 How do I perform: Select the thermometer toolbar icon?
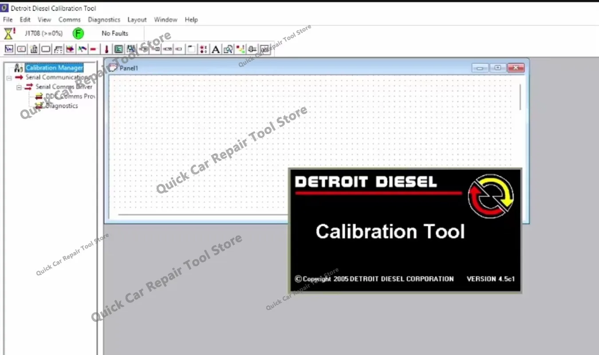click(106, 49)
